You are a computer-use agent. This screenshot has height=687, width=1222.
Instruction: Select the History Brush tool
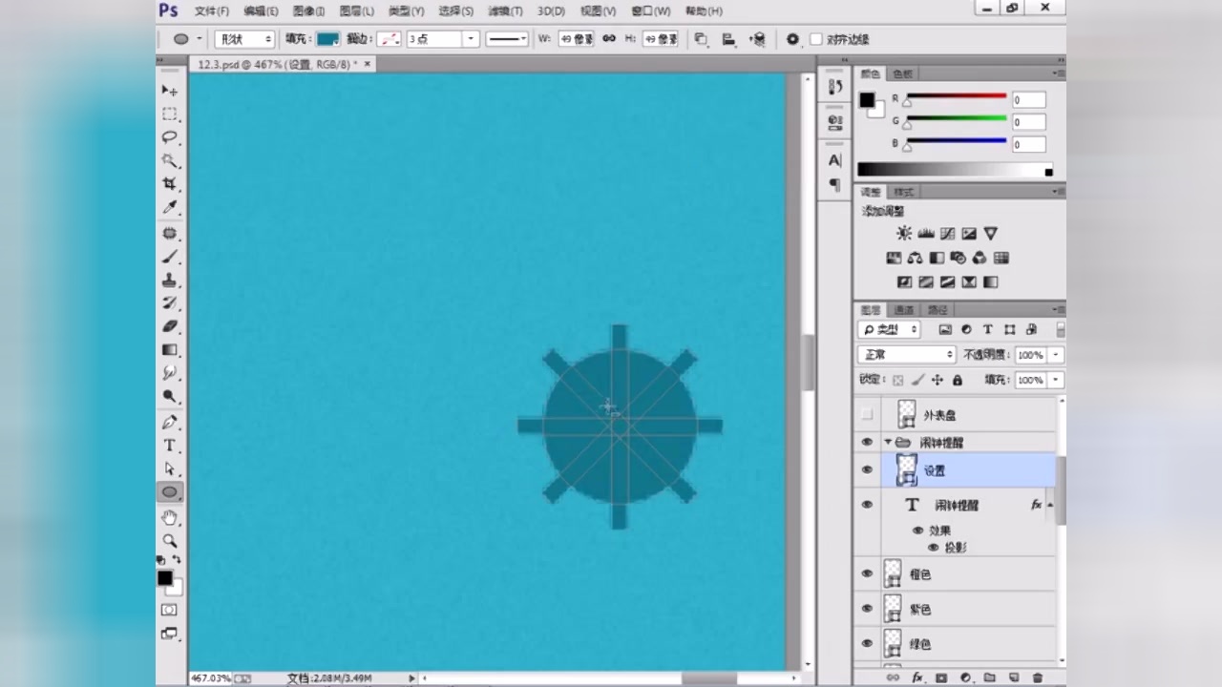pos(170,303)
